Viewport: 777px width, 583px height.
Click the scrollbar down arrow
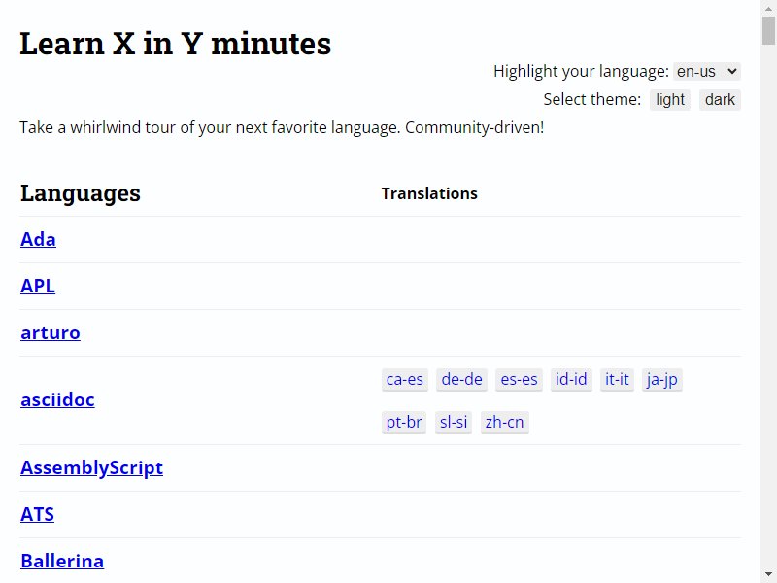768,574
